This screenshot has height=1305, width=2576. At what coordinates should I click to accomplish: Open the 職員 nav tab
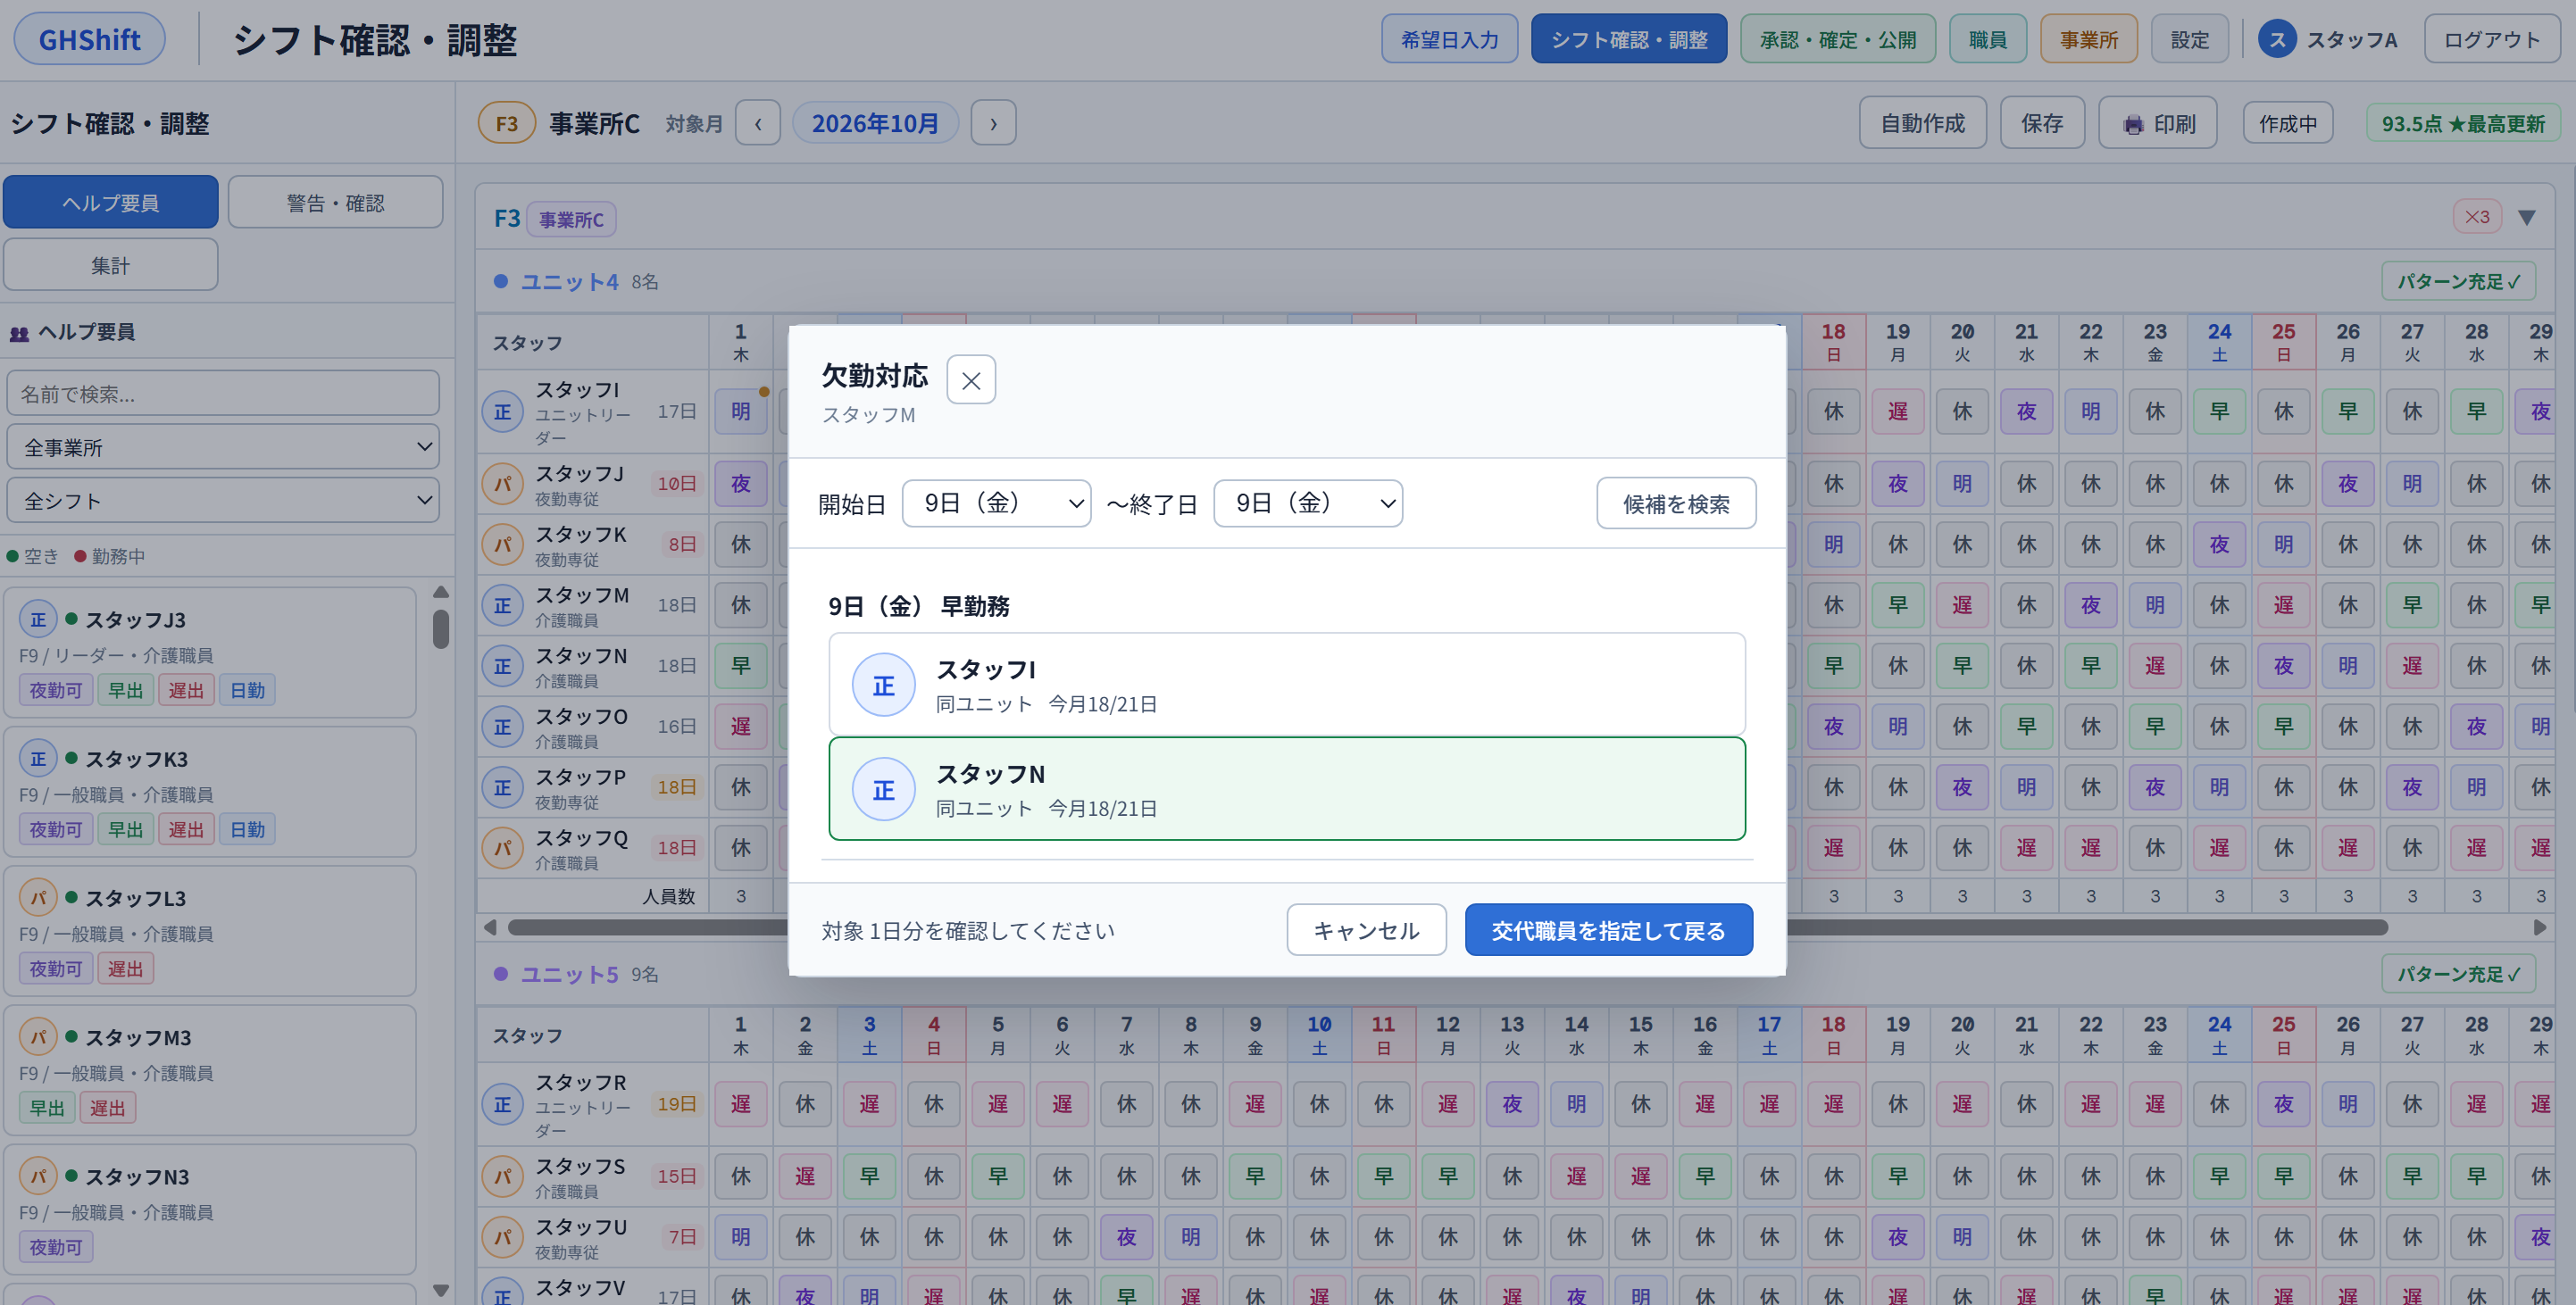(1987, 39)
